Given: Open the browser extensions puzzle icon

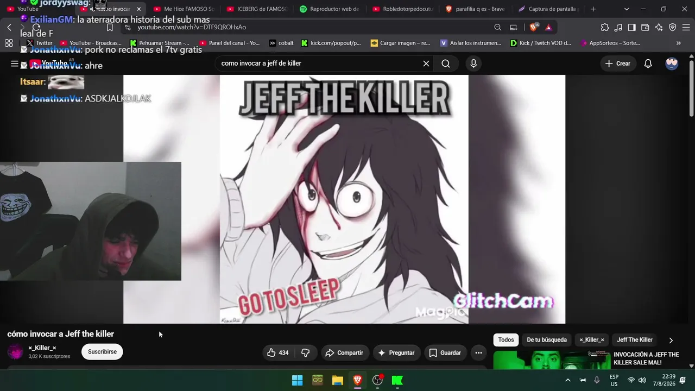Looking at the screenshot, I should tap(605, 27).
